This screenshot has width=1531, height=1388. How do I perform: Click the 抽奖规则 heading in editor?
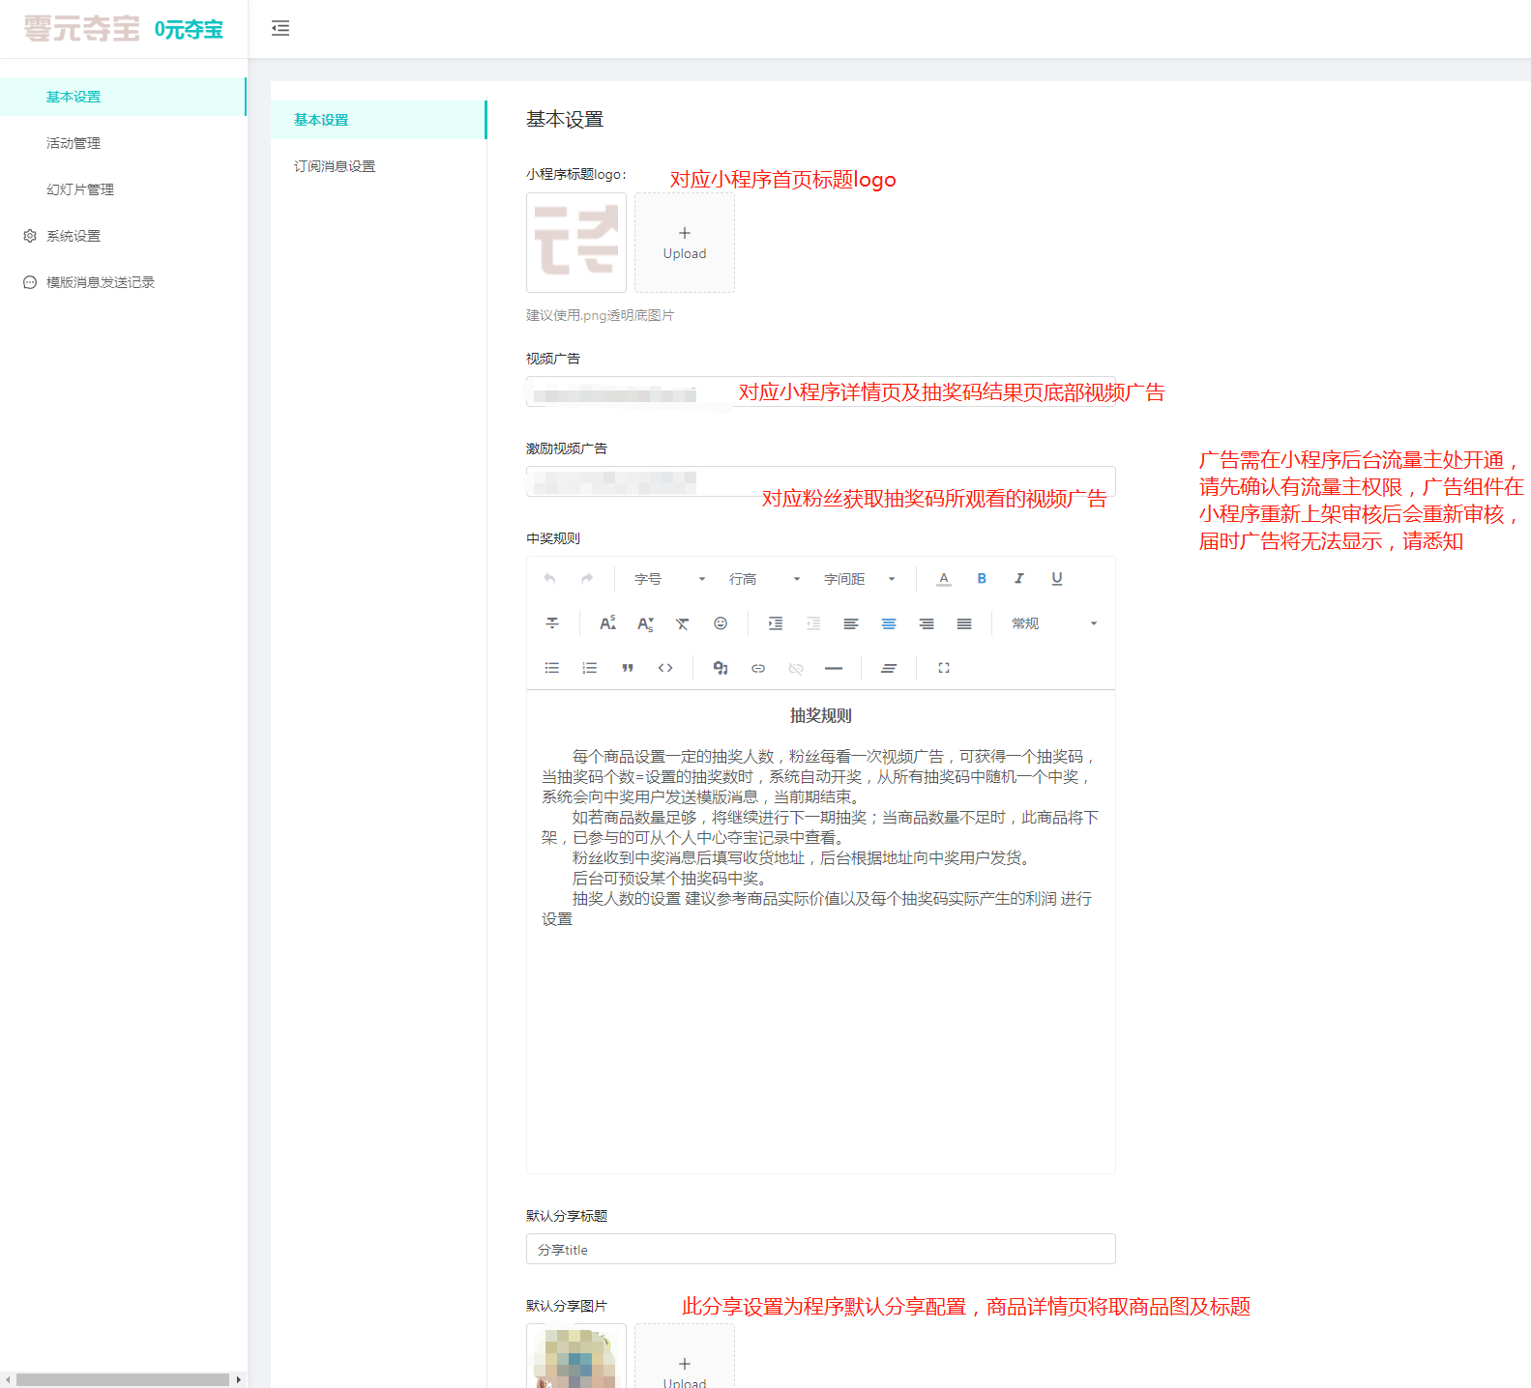(x=820, y=715)
